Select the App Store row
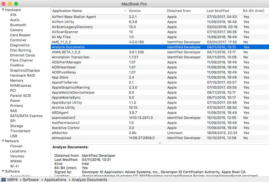The width and height of the screenshot is (269, 182). tap(160, 77)
